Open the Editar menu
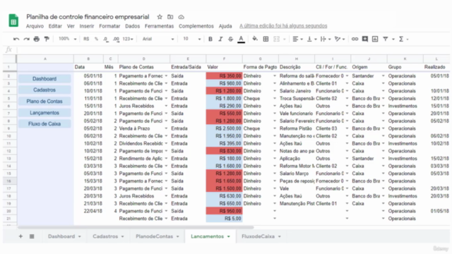 [55, 26]
